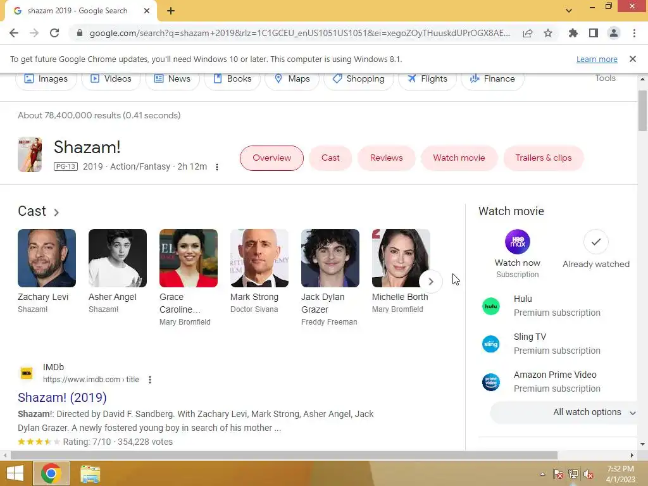Viewport: 648px width, 486px height.
Task: Click the Amazon Prime Video option text
Action: click(555, 375)
